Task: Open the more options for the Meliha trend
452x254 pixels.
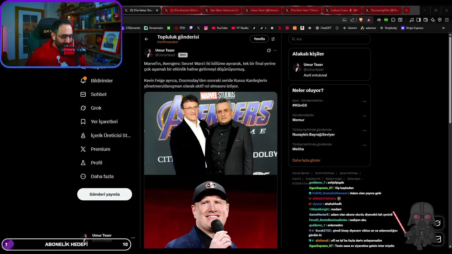Action: [x=364, y=145]
